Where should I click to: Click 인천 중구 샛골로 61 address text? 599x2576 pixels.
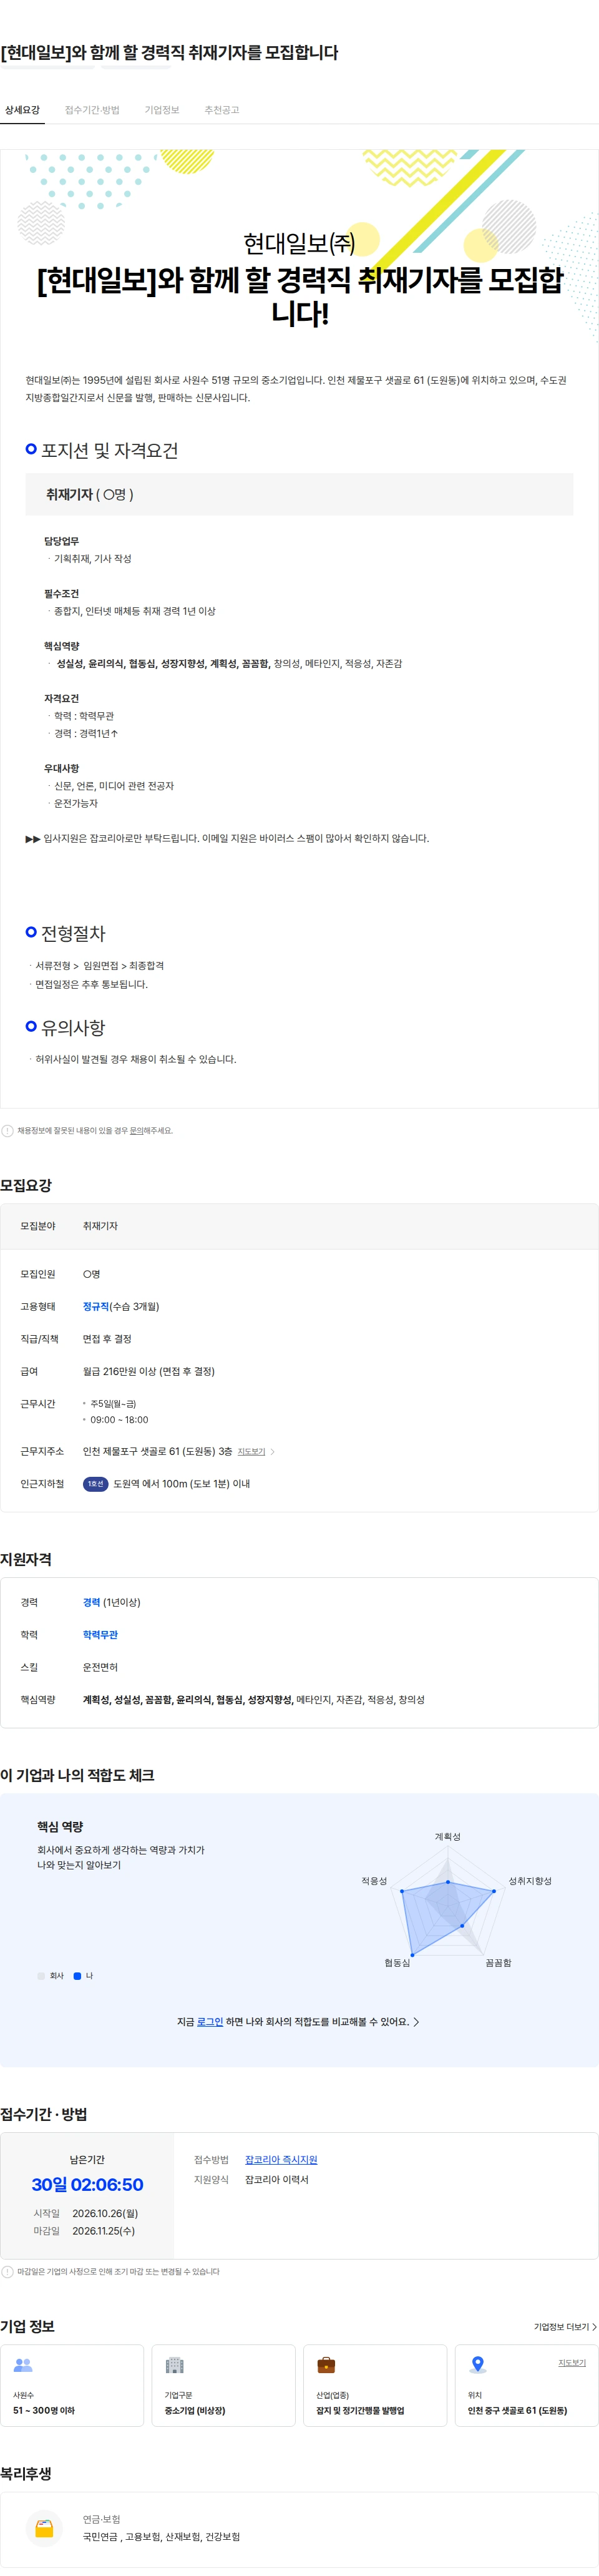click(517, 2411)
